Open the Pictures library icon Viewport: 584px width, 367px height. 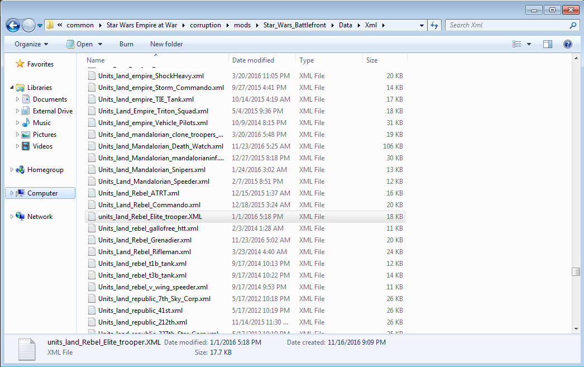coord(26,135)
